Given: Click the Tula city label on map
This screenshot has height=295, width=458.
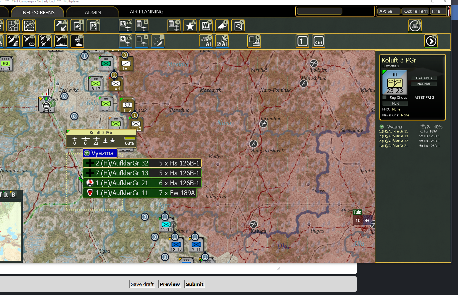Looking at the screenshot, I should [x=357, y=212].
